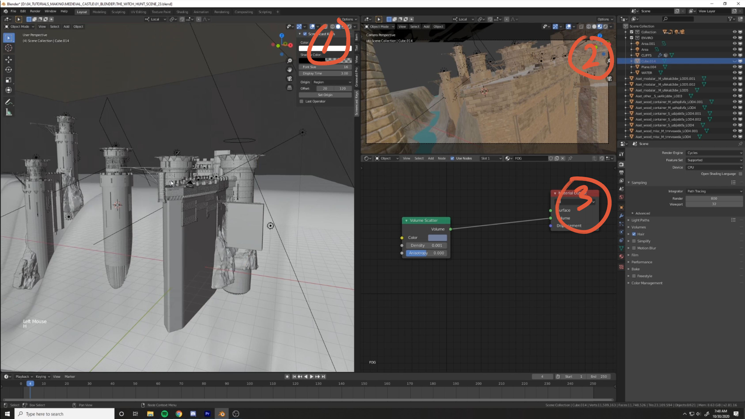
Task: Toggle camera view icon in left viewport
Action: 290,79
